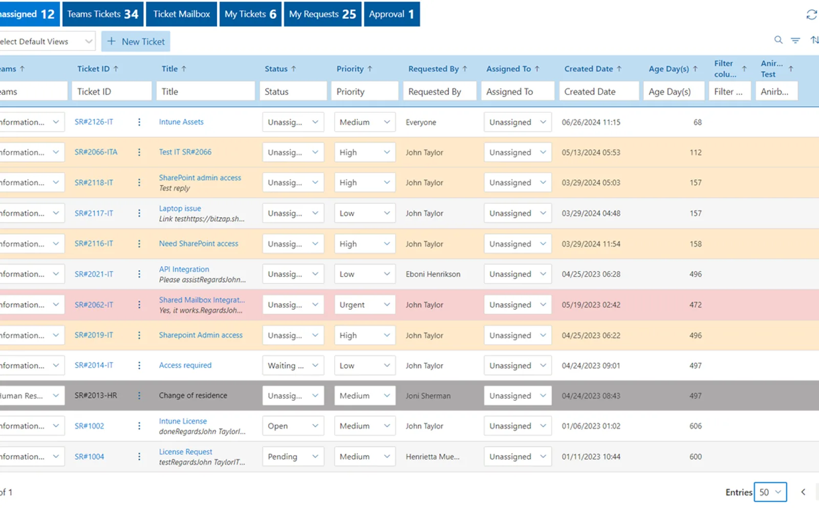Open Assigned To dropdown for Laptop issue ticket
This screenshot has height=512, width=819.
518,213
